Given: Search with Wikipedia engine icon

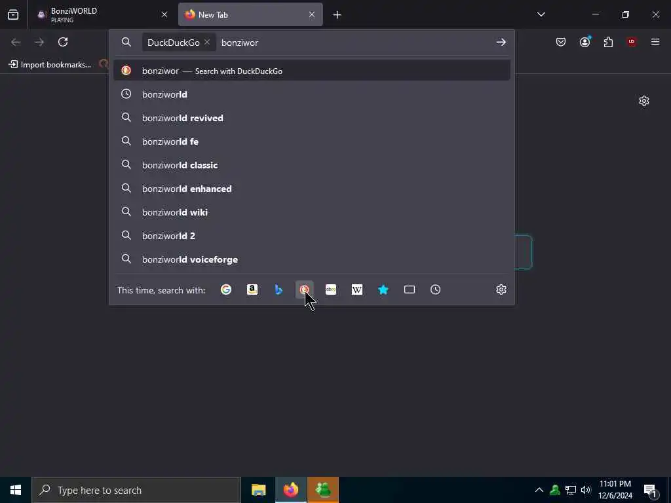Looking at the screenshot, I should [357, 289].
